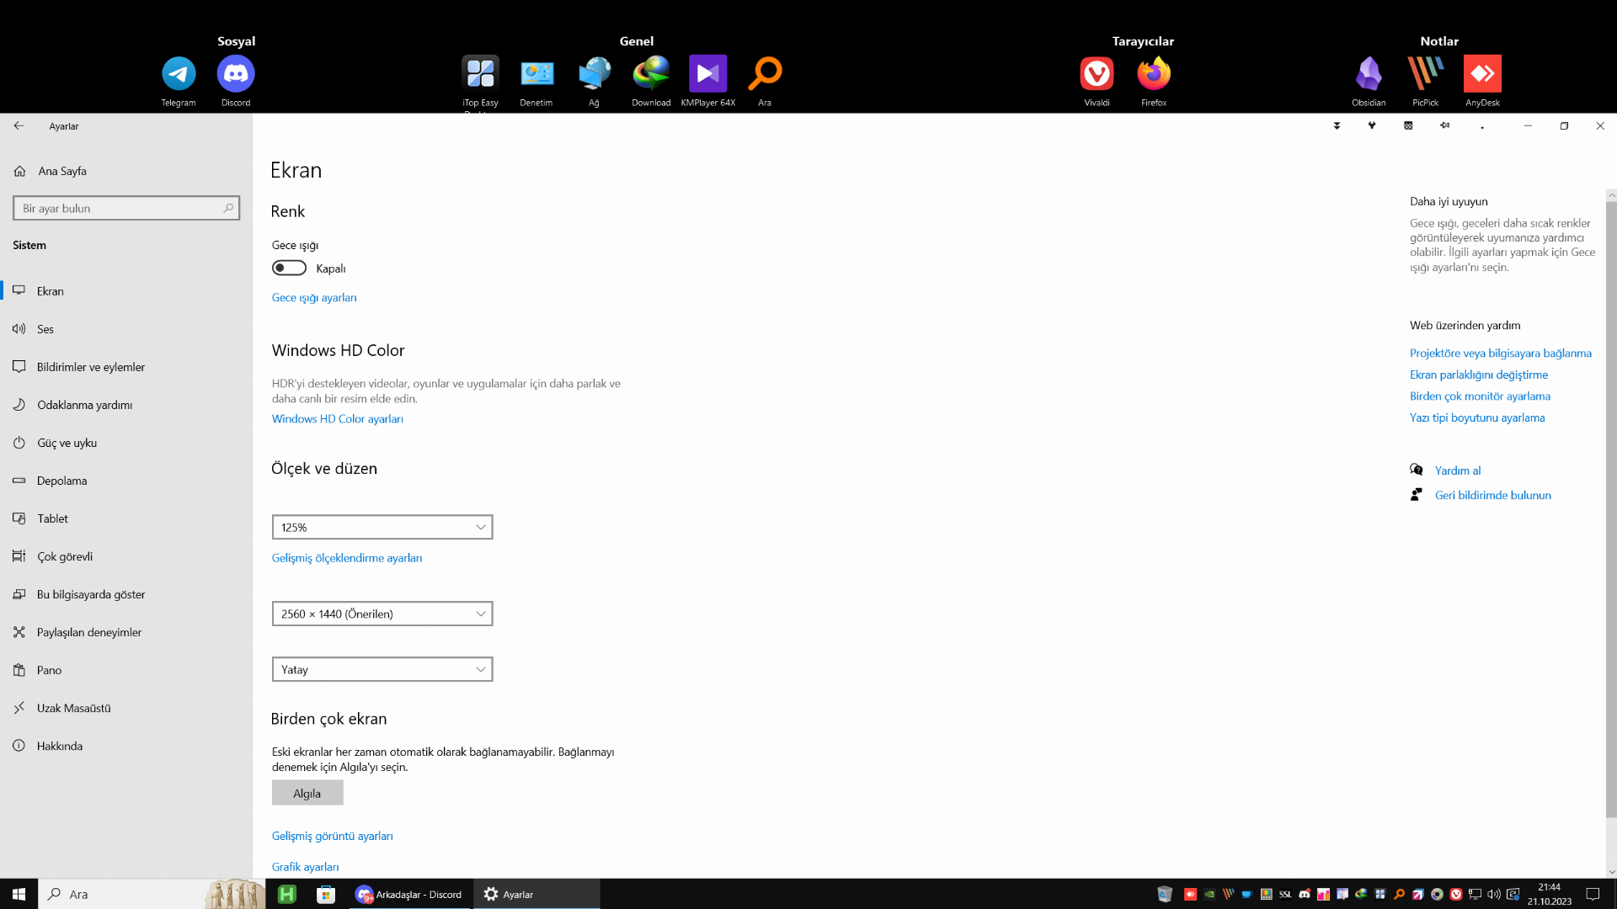Open the AnyDesk icon
This screenshot has width=1617, height=909.
pyautogui.click(x=1482, y=74)
